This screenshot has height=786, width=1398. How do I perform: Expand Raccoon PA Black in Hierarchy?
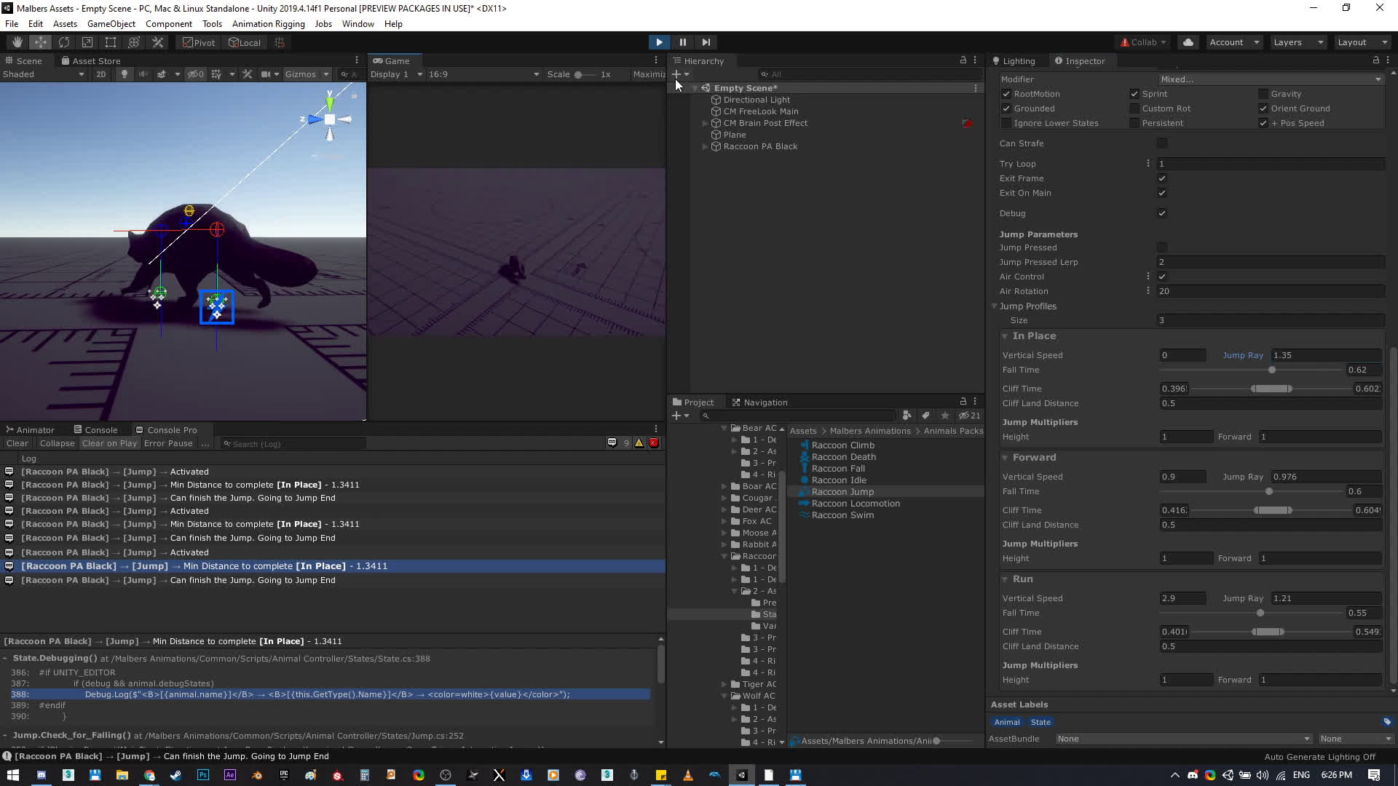pyautogui.click(x=705, y=147)
